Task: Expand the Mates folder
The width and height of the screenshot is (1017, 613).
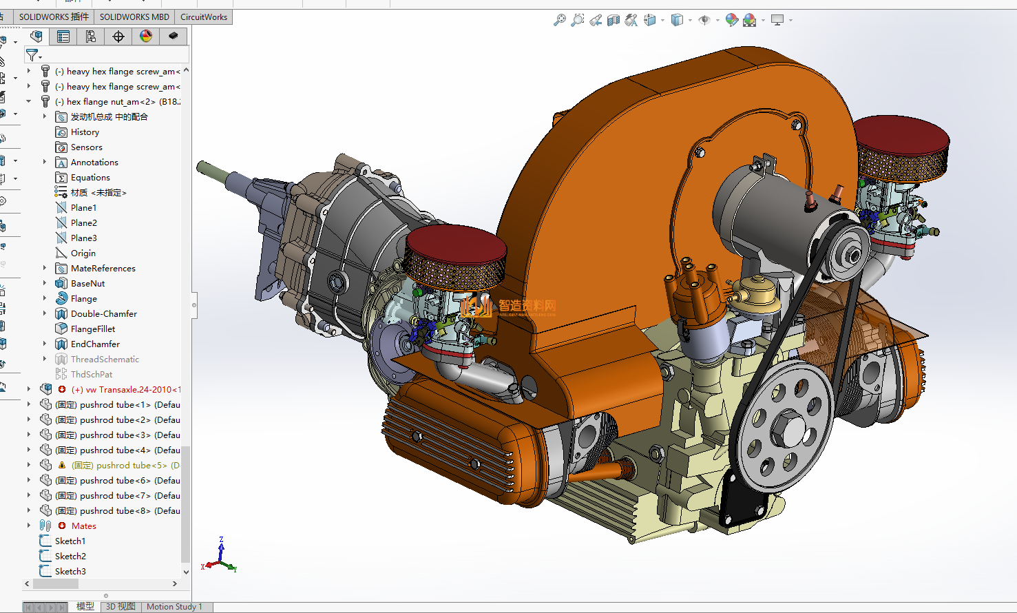Action: click(x=28, y=526)
